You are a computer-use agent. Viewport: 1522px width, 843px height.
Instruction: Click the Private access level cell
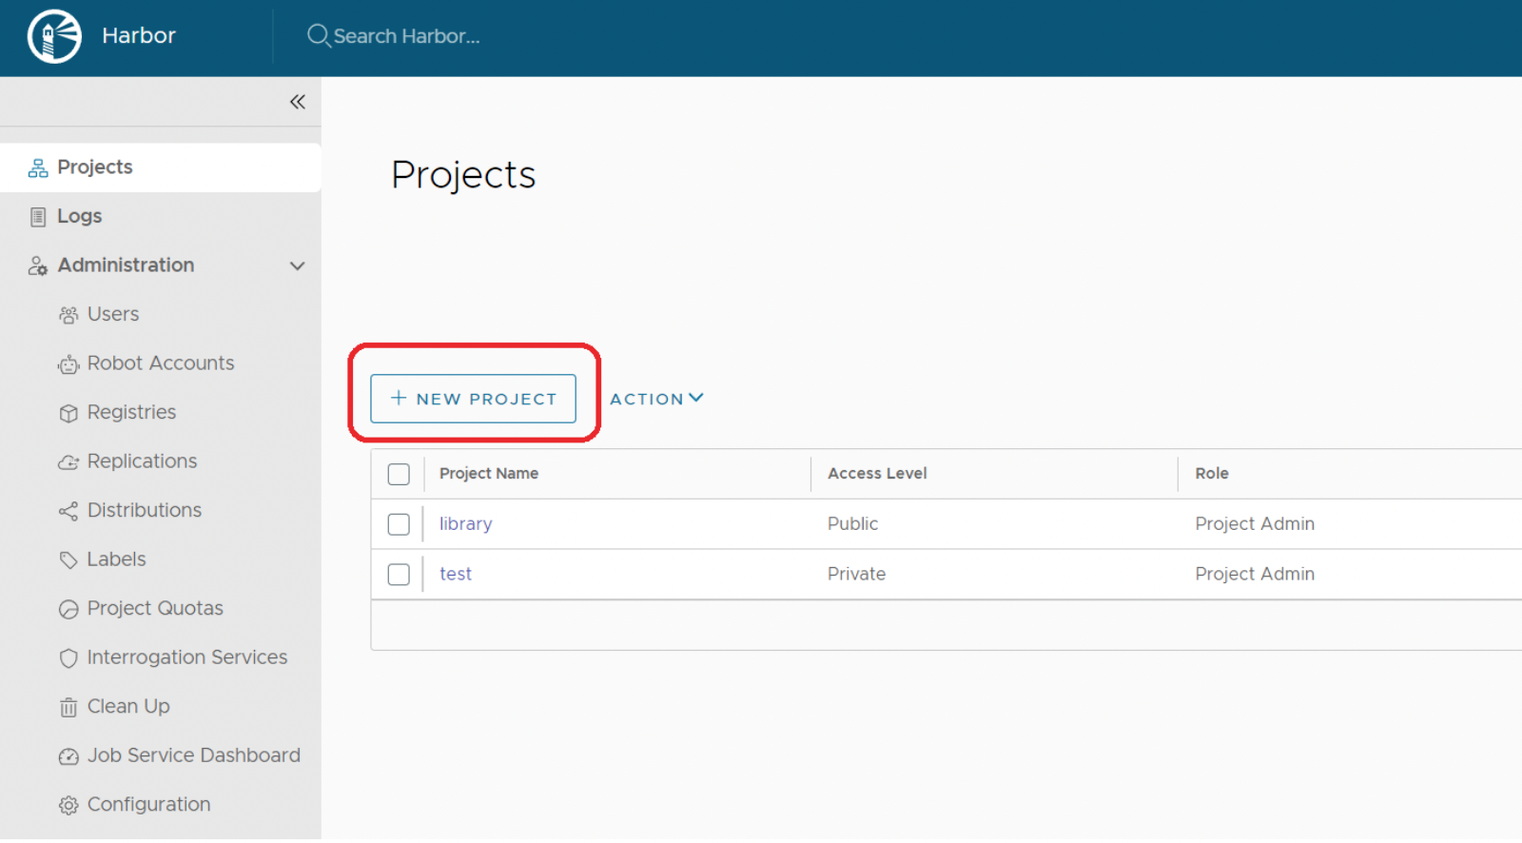856,575
